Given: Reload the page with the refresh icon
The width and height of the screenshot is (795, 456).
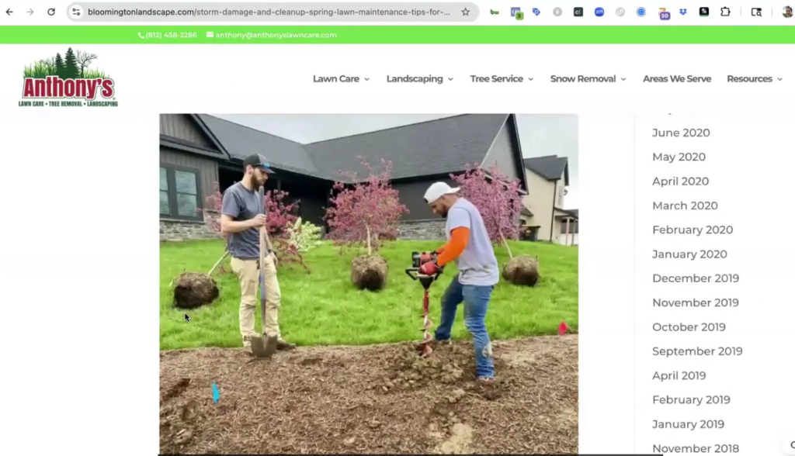Looking at the screenshot, I should coord(51,12).
